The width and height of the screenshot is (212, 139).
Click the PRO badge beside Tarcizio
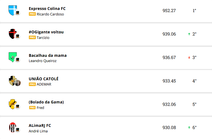(32, 38)
